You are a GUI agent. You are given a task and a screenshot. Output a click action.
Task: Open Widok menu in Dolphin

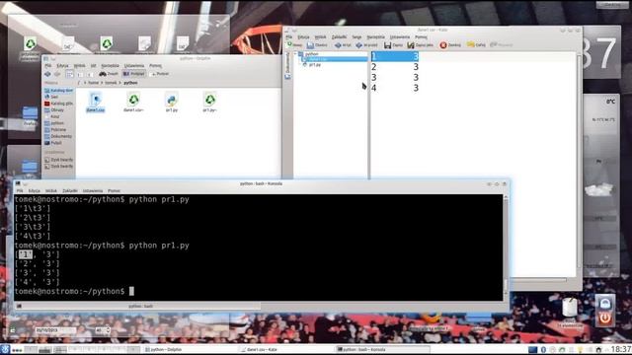79,66
